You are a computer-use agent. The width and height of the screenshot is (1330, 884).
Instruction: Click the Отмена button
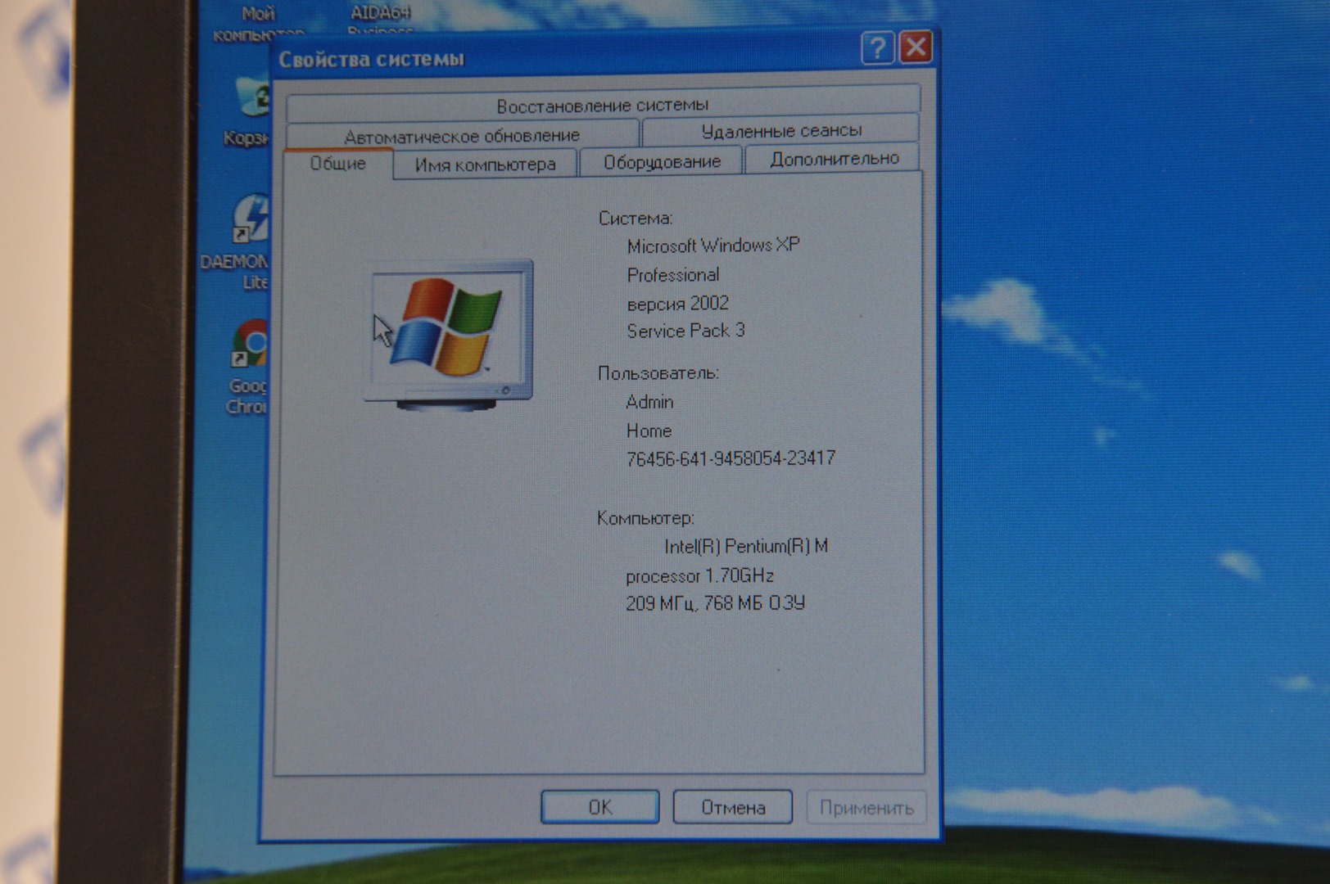pyautogui.click(x=732, y=807)
